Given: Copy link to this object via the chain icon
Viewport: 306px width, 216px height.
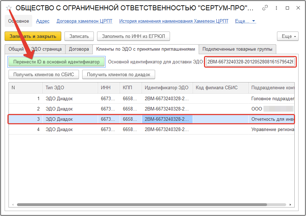Looking at the screenshot, I should [265, 8].
